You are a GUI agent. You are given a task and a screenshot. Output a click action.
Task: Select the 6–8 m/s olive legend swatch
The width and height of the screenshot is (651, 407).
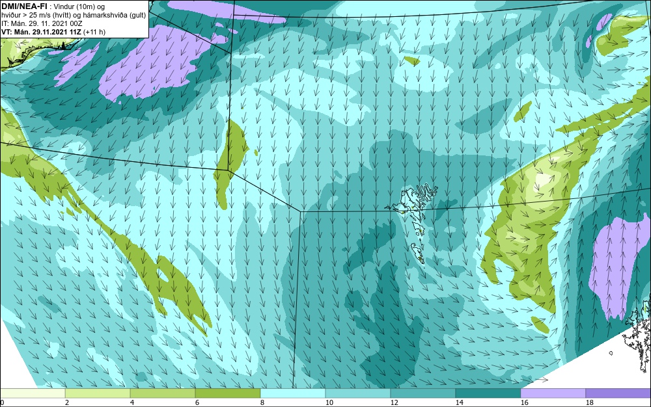click(227, 393)
